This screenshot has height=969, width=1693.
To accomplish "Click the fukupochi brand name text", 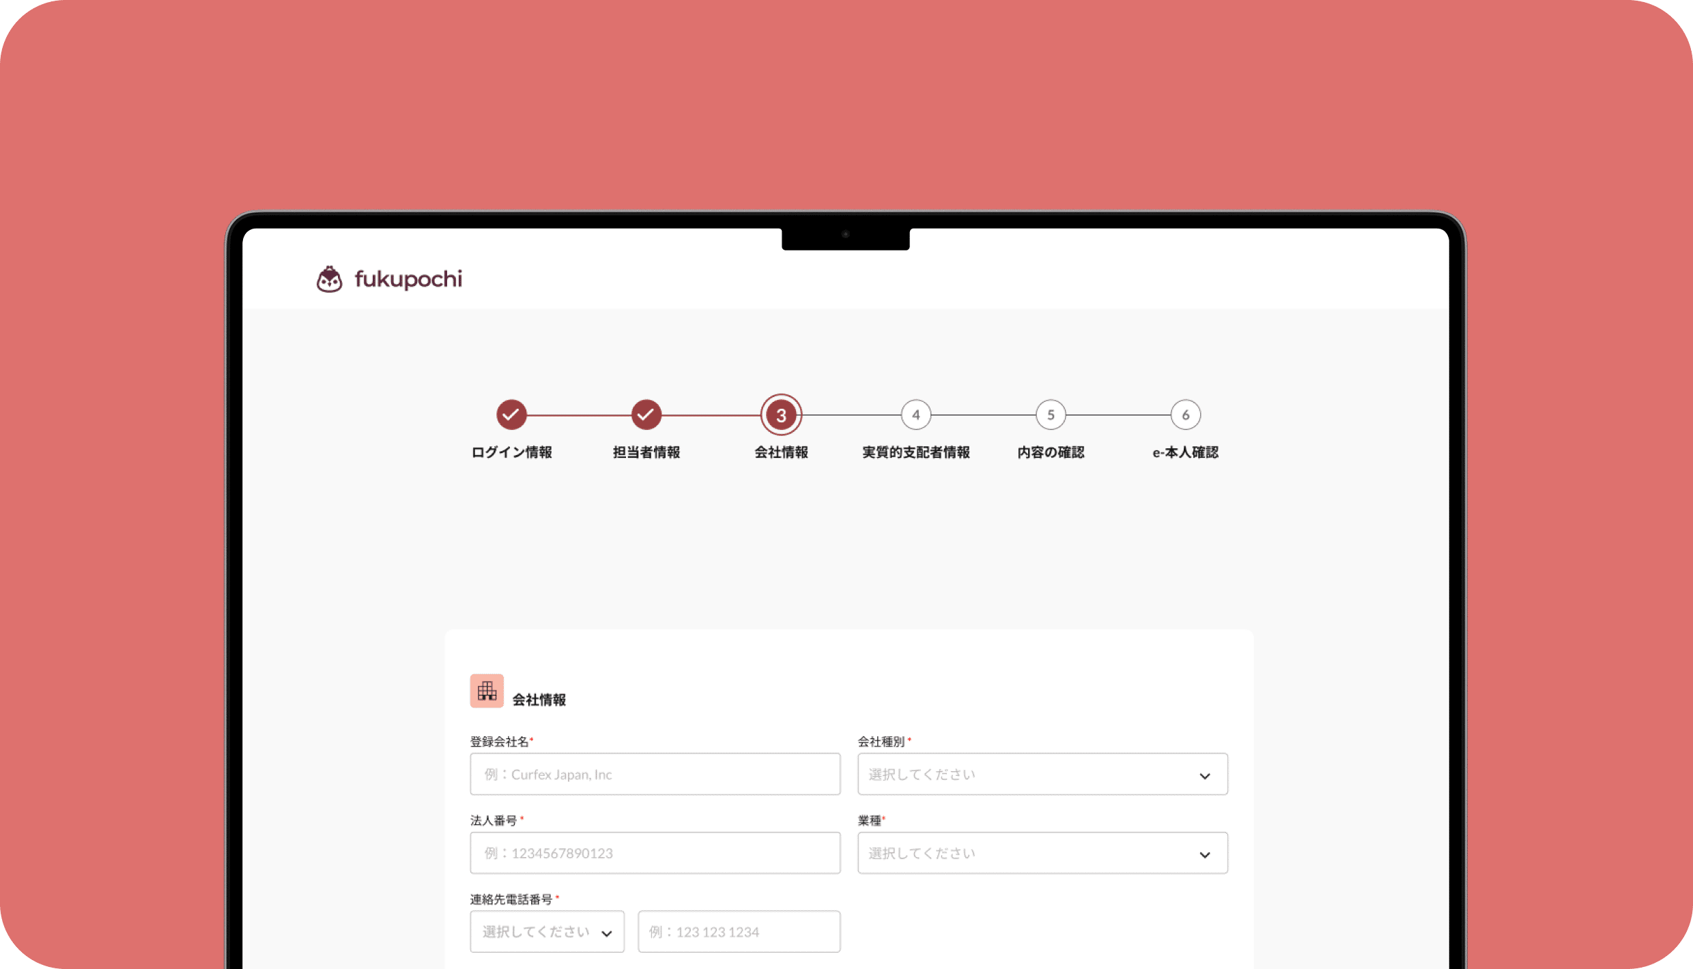I will [x=408, y=279].
